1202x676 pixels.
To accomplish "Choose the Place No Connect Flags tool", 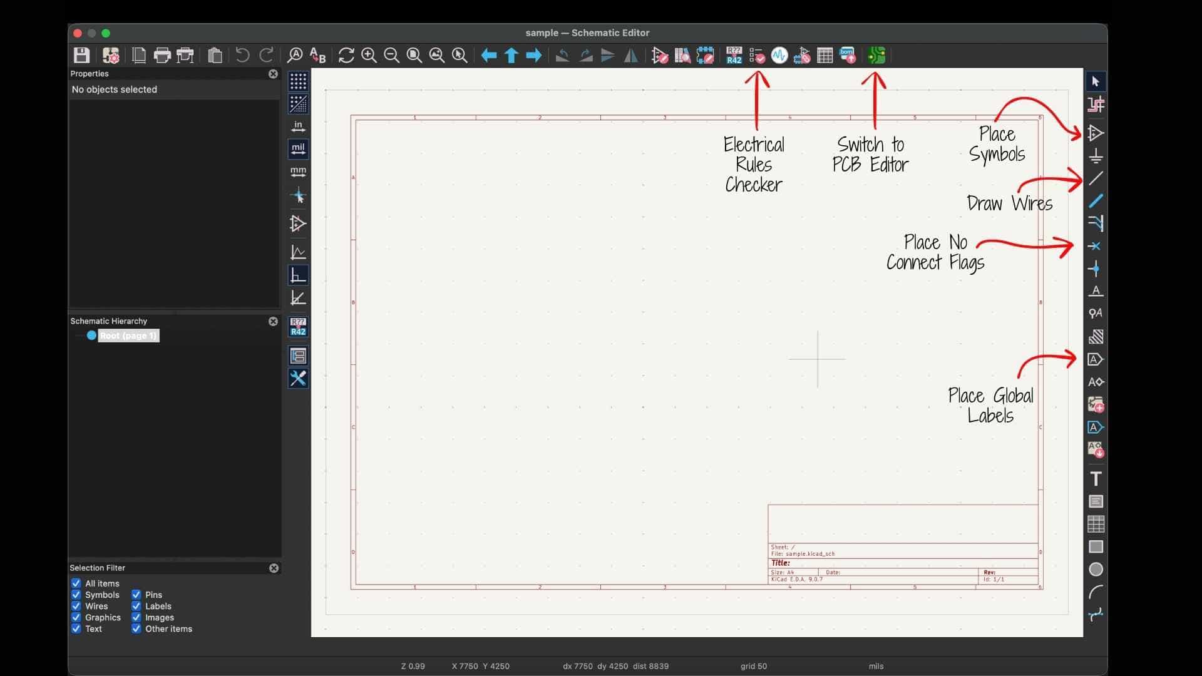I will click(x=1095, y=246).
